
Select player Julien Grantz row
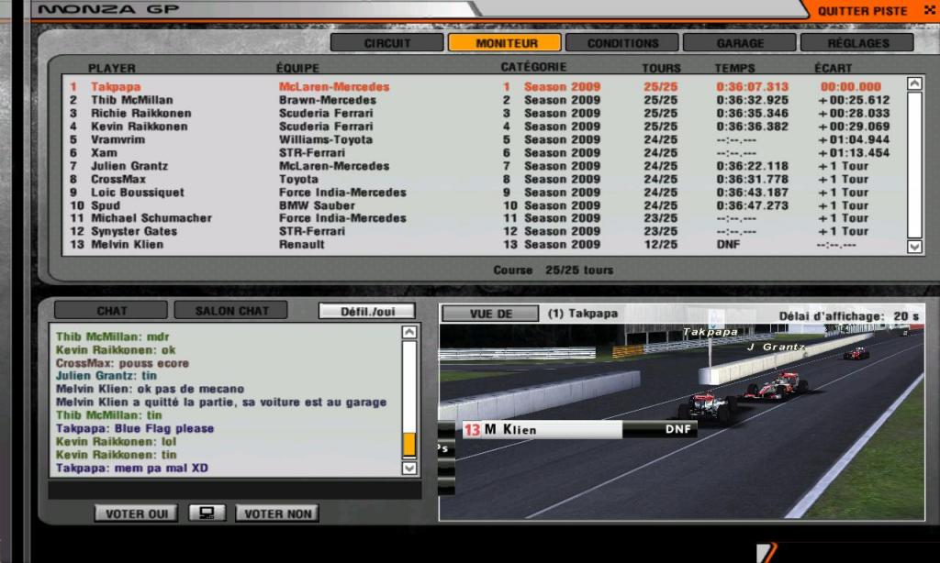(483, 166)
